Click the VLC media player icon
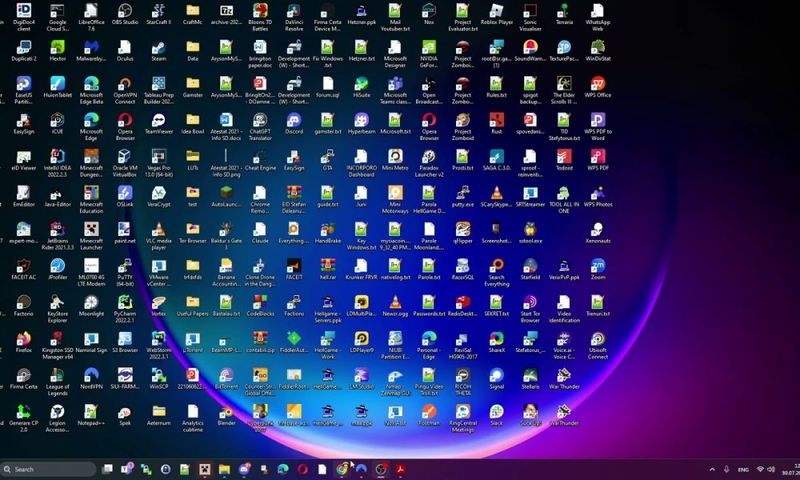Screen dimensions: 800x480 (x=158, y=229)
